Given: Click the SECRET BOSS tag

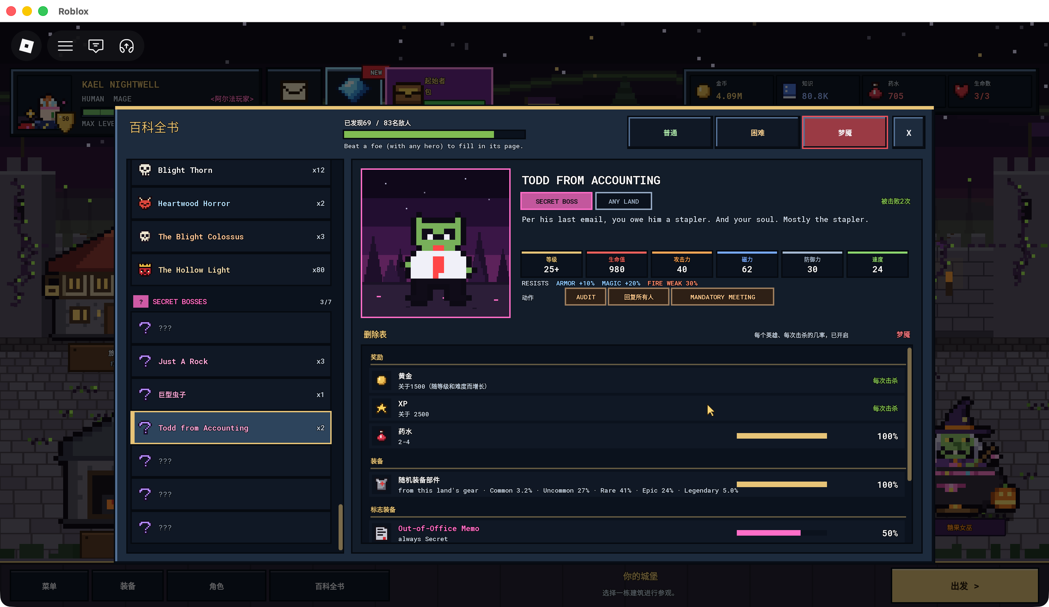Looking at the screenshot, I should tap(556, 201).
